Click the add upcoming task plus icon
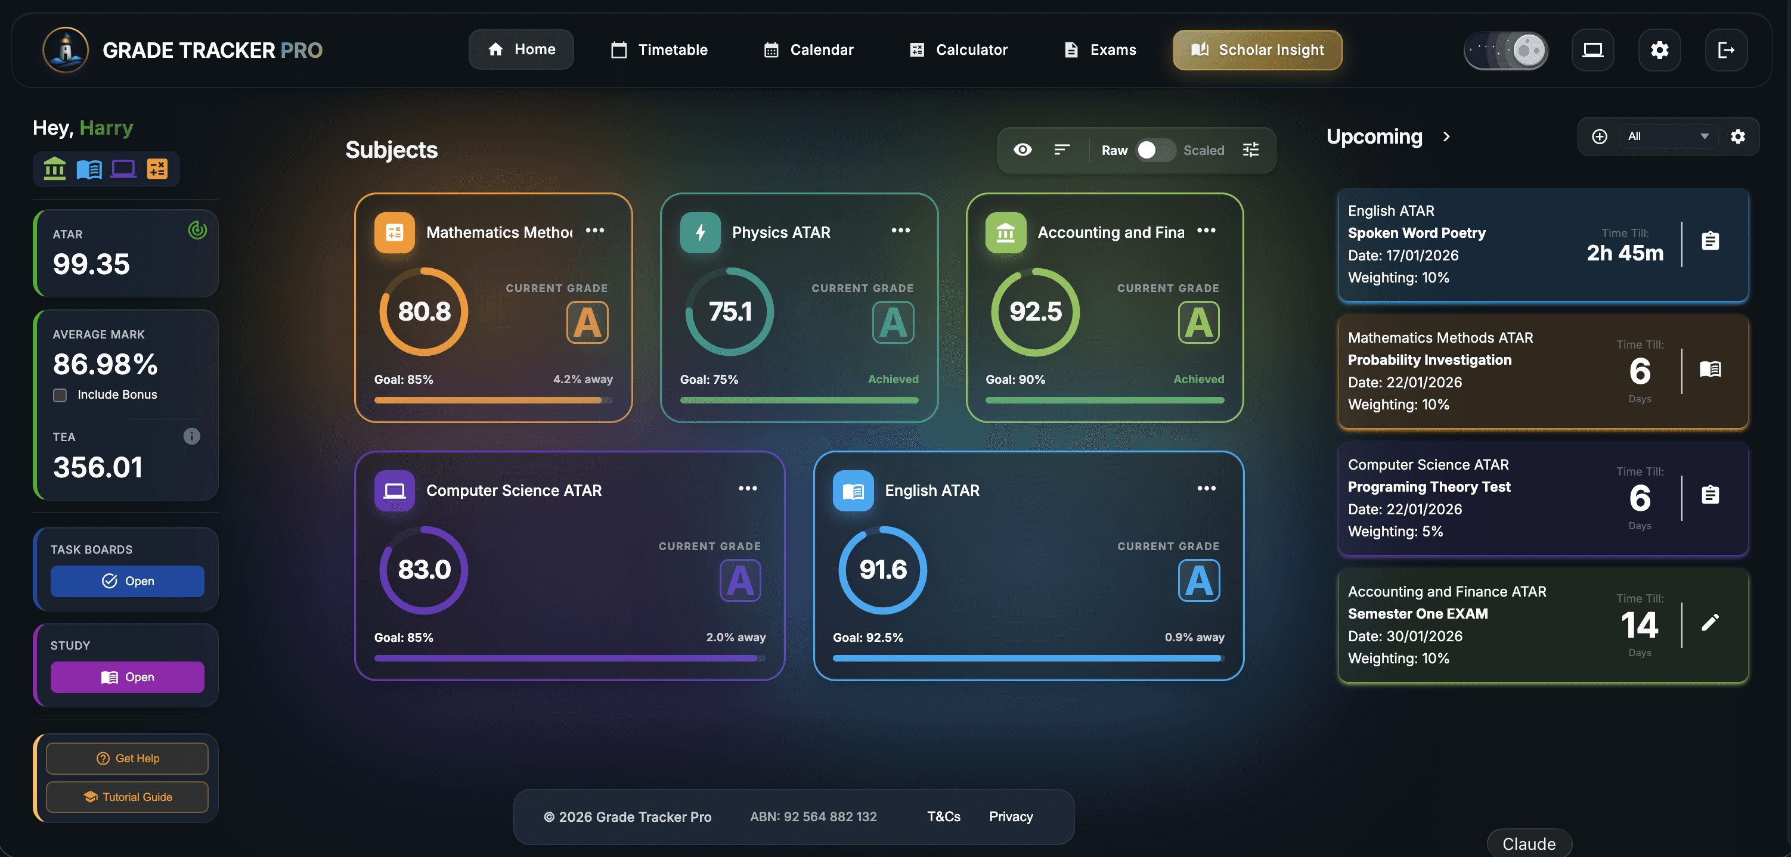Viewport: 1791px width, 857px height. pyautogui.click(x=1599, y=136)
